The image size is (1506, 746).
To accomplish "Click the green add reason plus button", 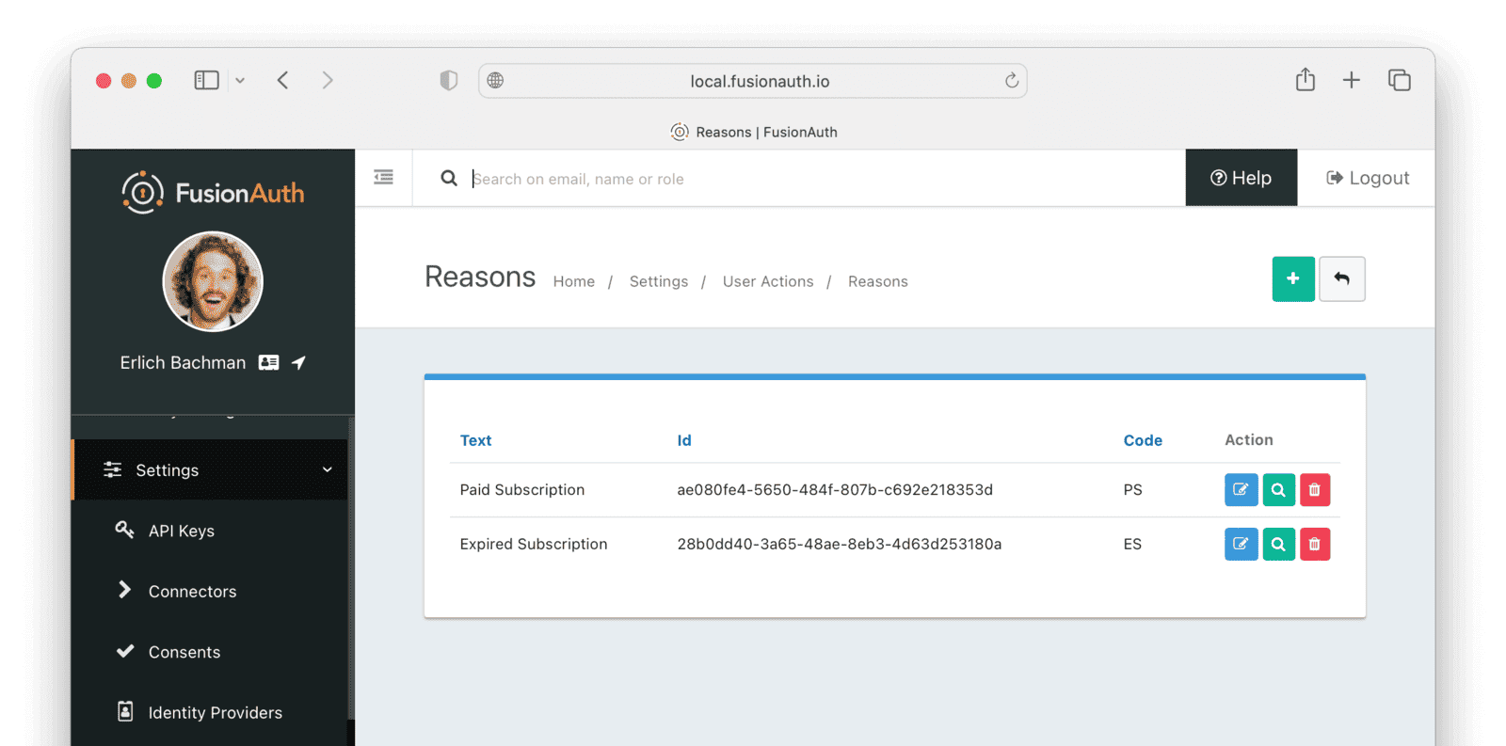I will pos(1292,279).
